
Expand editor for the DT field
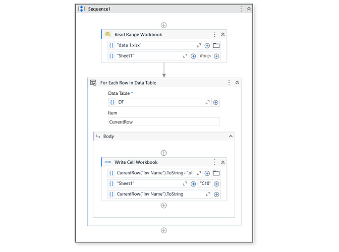click(x=207, y=102)
